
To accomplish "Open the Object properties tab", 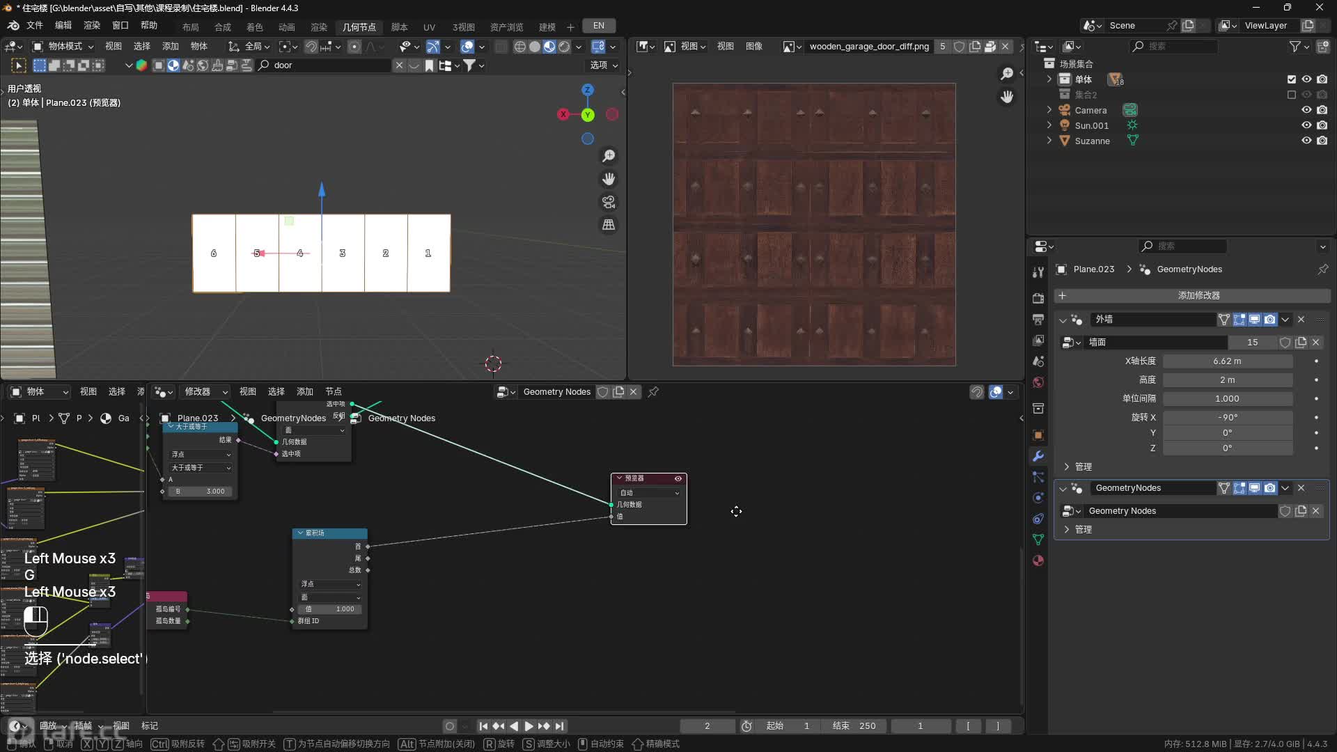I will (1038, 435).
